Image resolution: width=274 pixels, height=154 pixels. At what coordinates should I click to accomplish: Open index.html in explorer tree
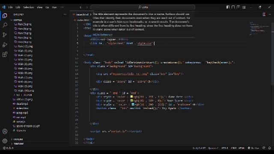point(22,108)
